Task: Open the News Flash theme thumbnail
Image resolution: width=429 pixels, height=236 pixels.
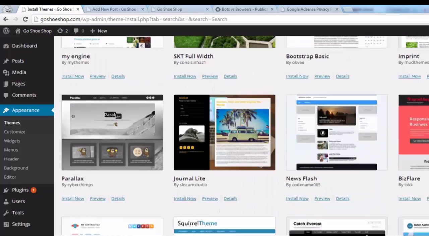Action: 337,132
